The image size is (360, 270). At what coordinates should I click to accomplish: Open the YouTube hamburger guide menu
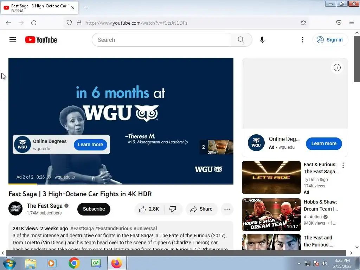[x=13, y=40]
